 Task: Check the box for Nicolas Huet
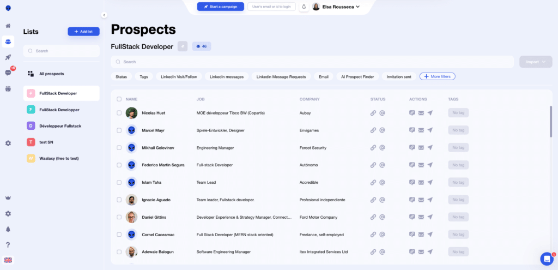coord(119,113)
